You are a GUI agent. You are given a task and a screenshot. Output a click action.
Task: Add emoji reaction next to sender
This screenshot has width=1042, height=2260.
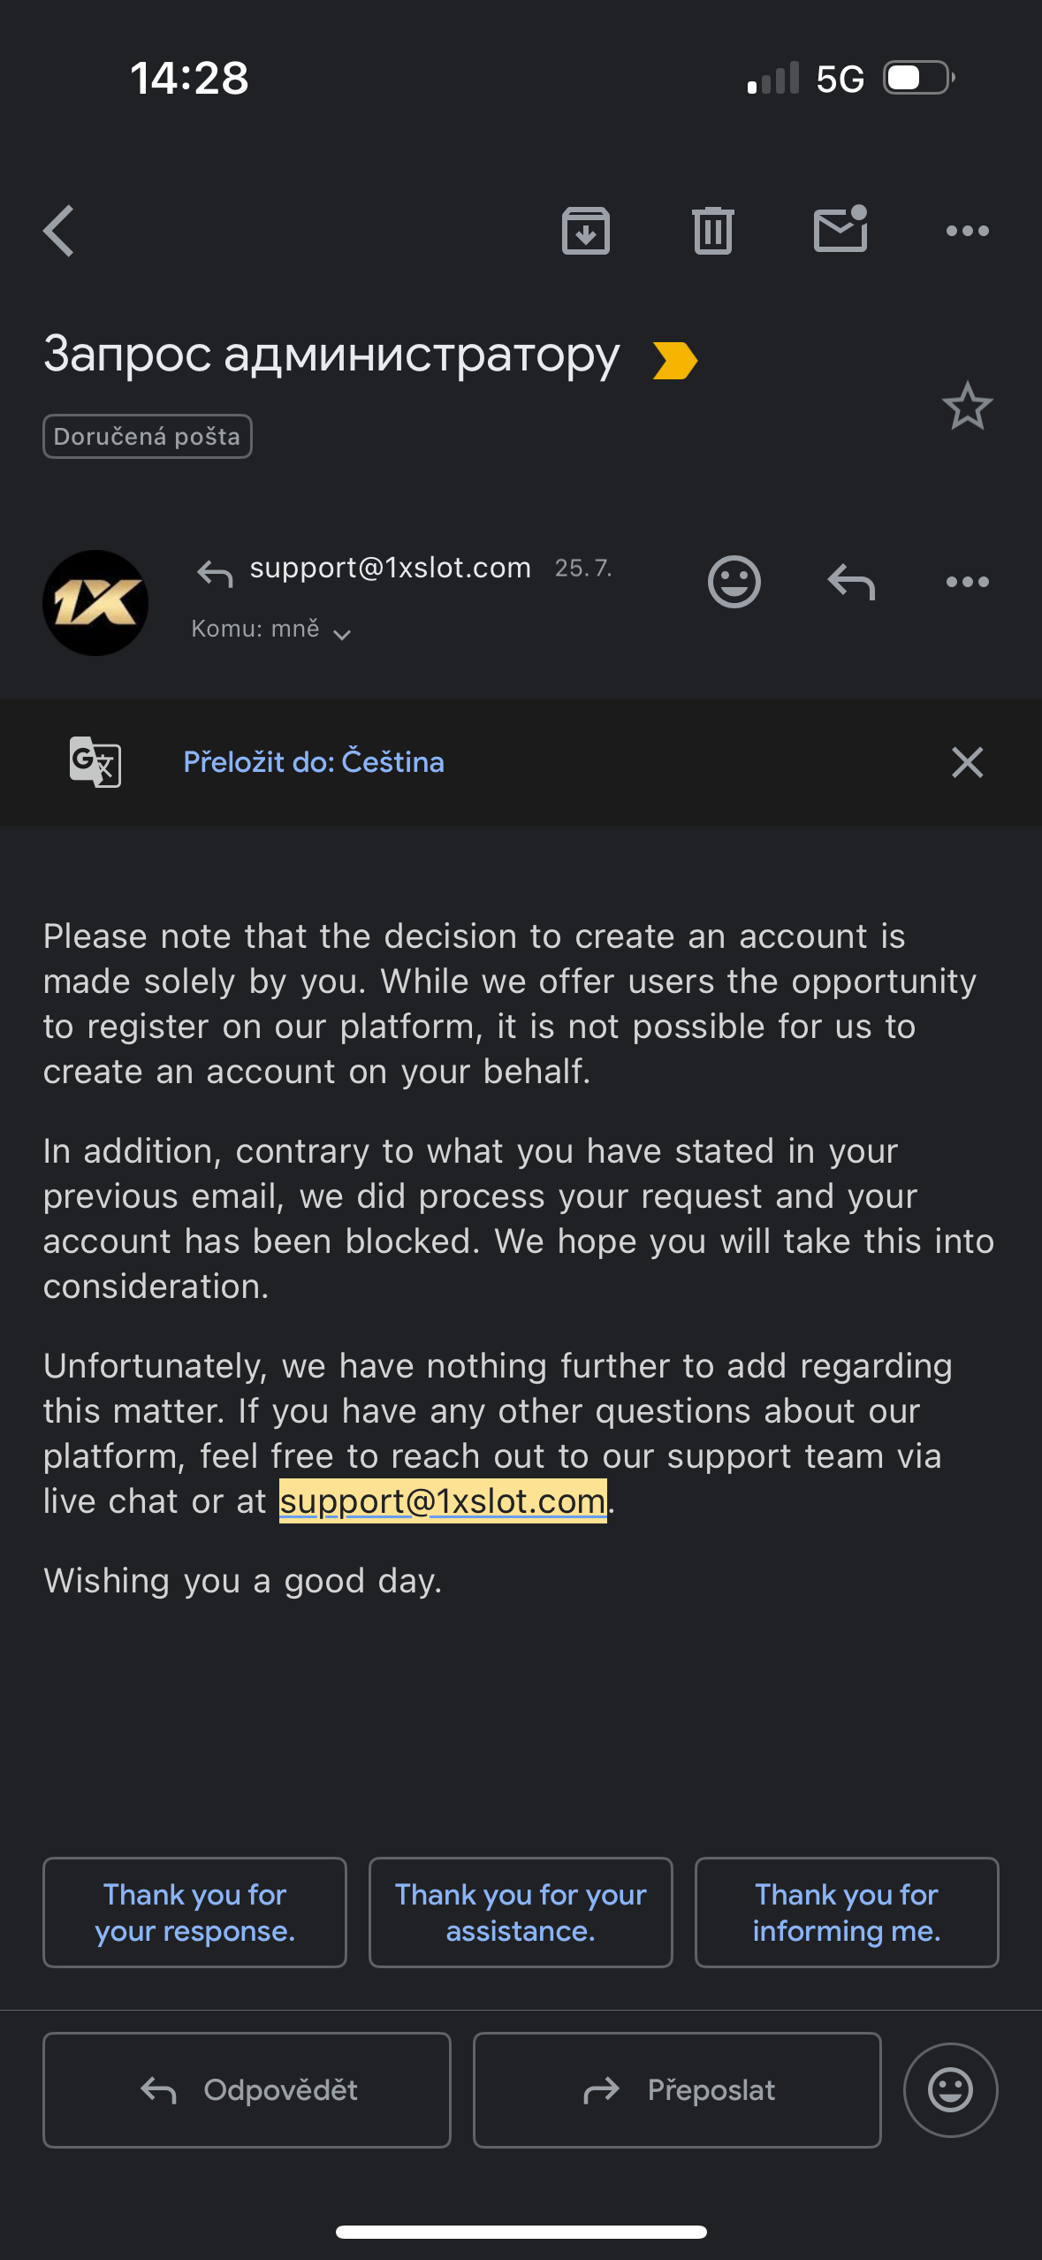(x=734, y=582)
